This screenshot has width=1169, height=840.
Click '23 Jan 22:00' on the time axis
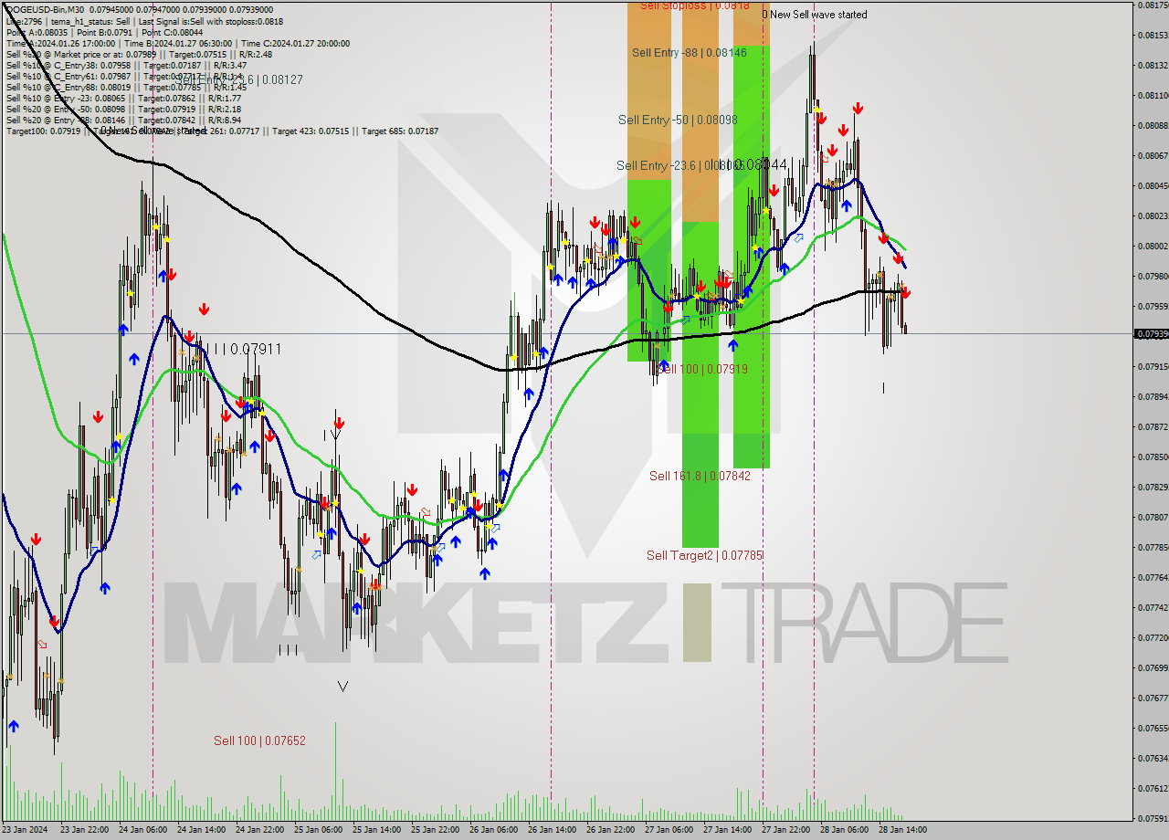(x=86, y=830)
